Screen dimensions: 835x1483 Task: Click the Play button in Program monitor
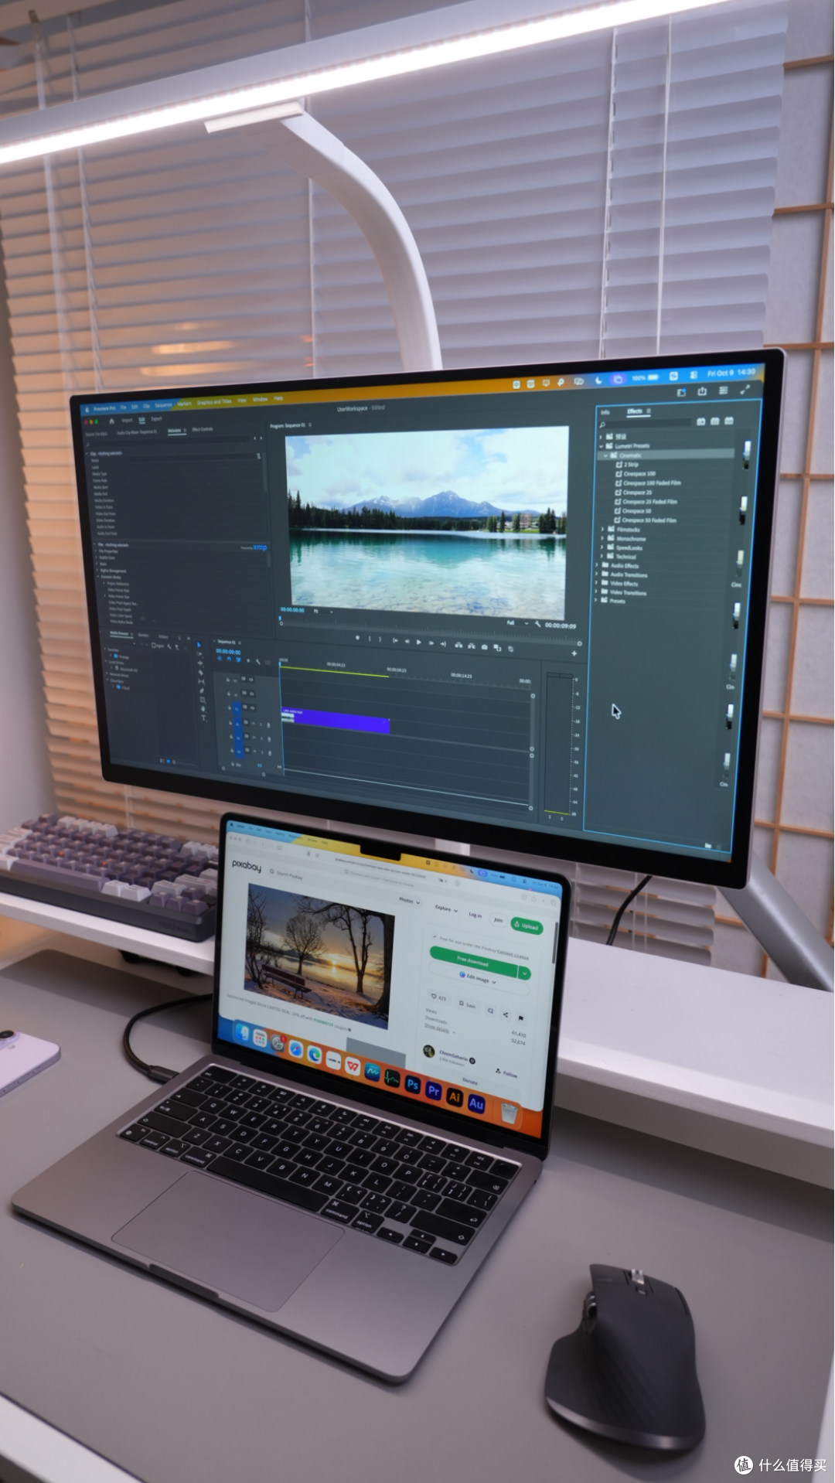[x=419, y=642]
